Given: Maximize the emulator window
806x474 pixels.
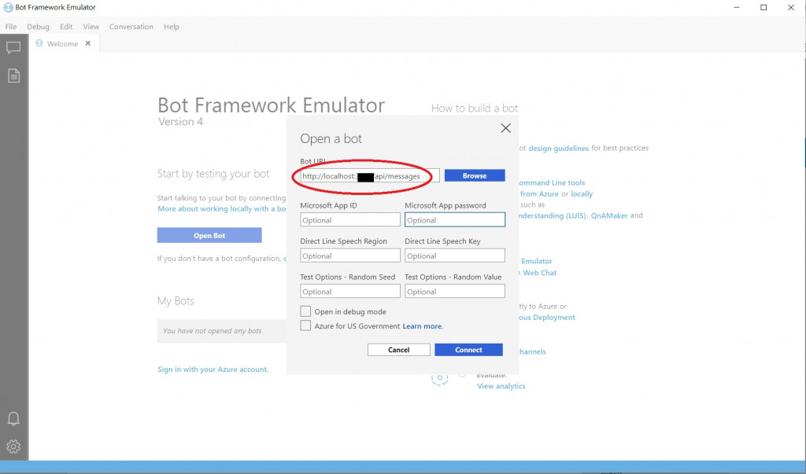Looking at the screenshot, I should 763,7.
